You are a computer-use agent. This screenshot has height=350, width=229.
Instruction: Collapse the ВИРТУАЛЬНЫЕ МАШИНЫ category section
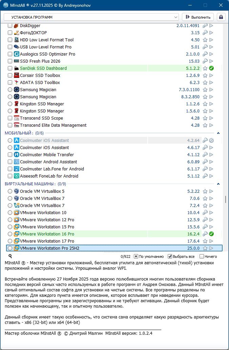click(x=218, y=184)
